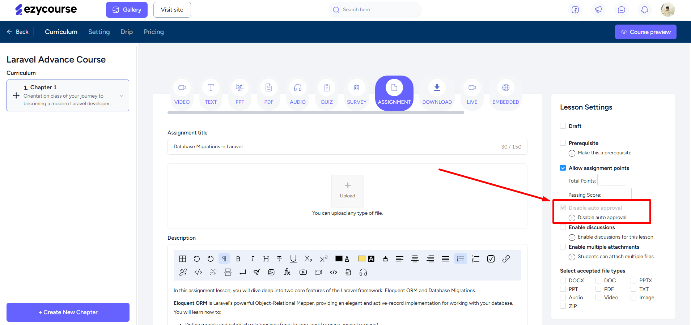Select PDF accepted file type
This screenshot has width=691, height=325.
tap(598, 289)
